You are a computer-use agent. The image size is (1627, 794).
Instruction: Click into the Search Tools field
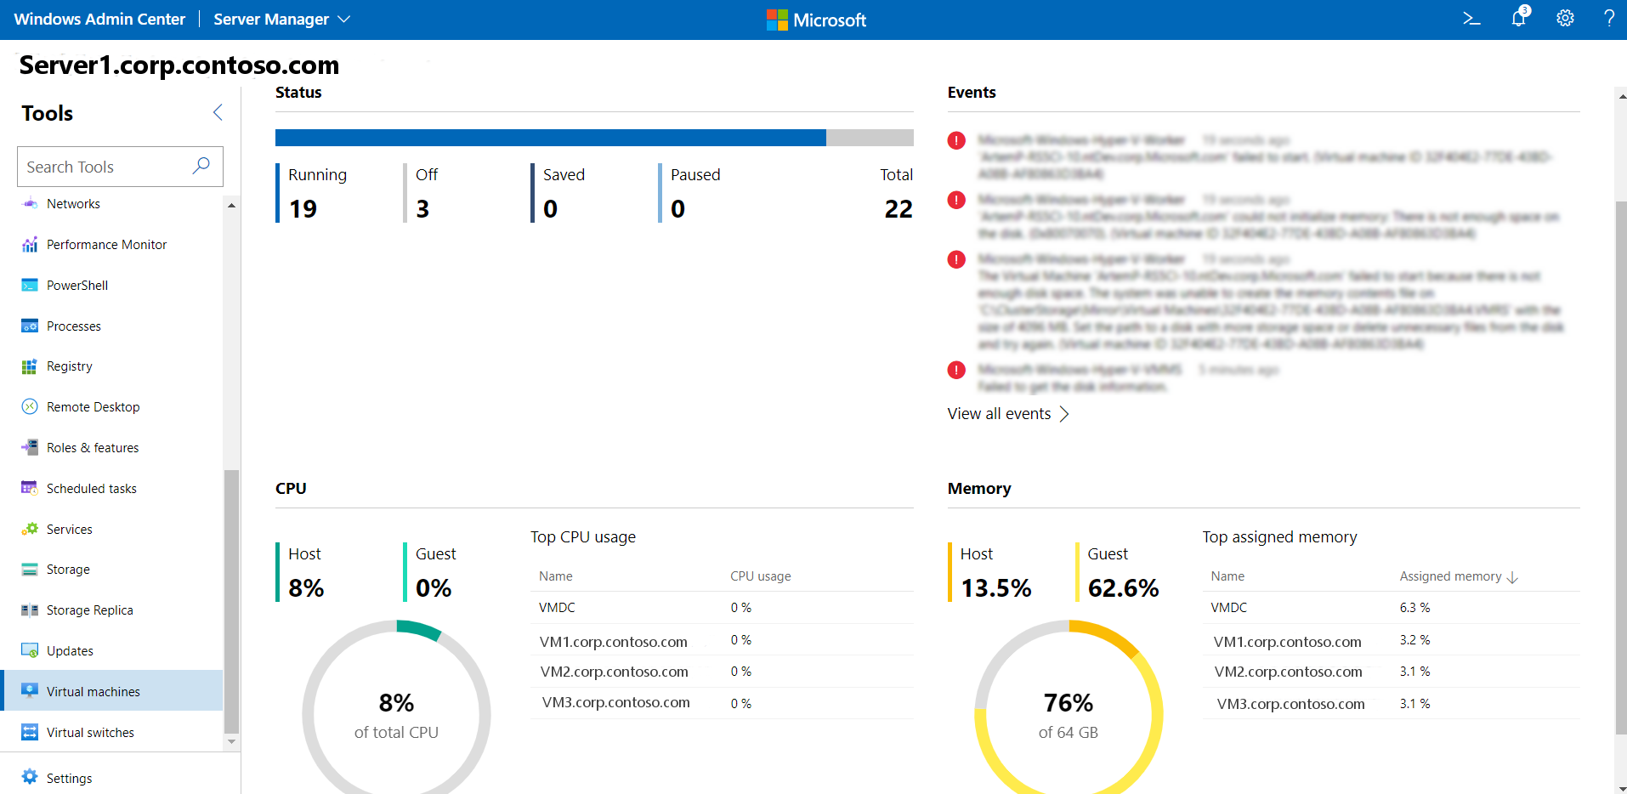[104, 167]
